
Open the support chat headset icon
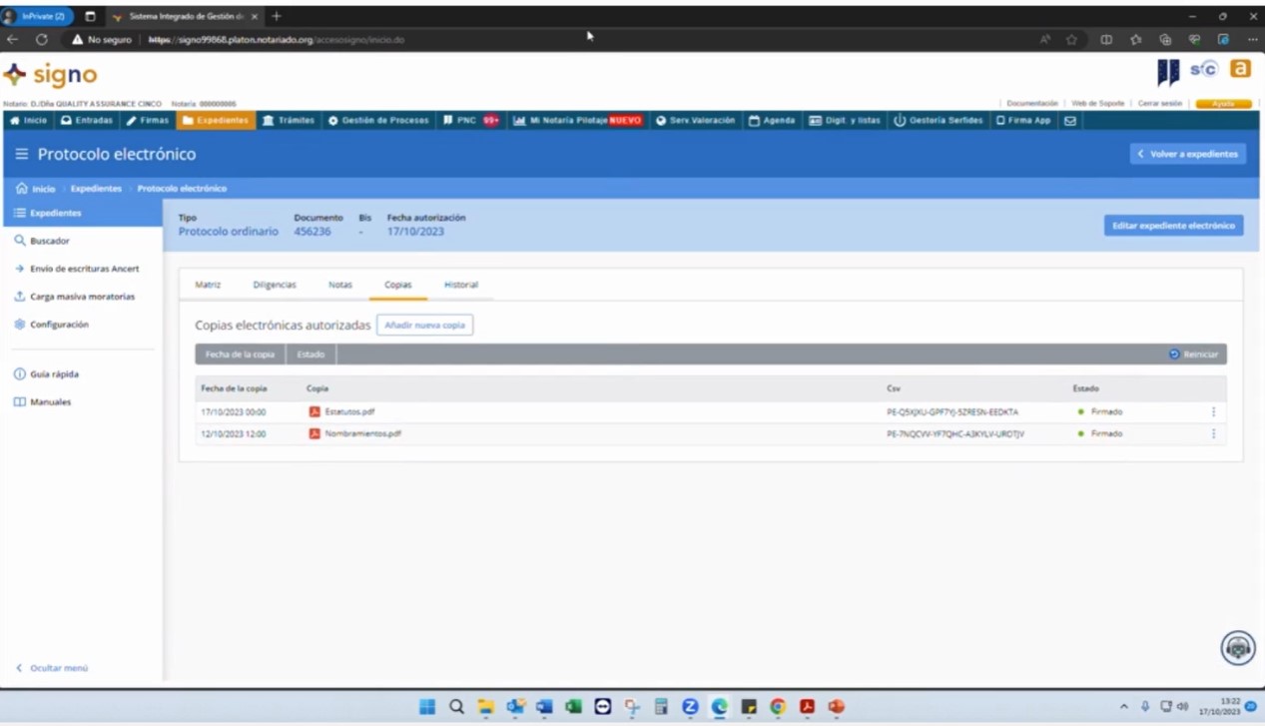[1238, 648]
